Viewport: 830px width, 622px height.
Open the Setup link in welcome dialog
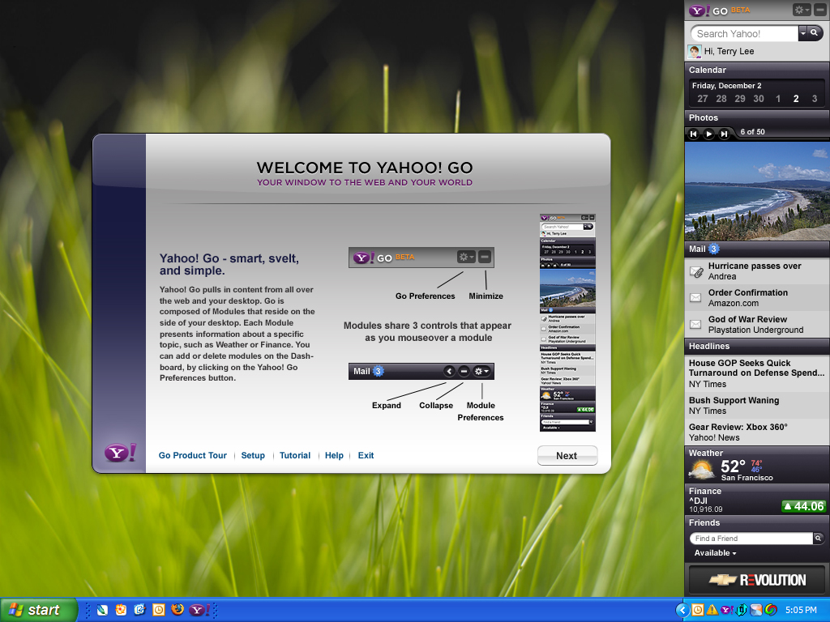click(253, 455)
